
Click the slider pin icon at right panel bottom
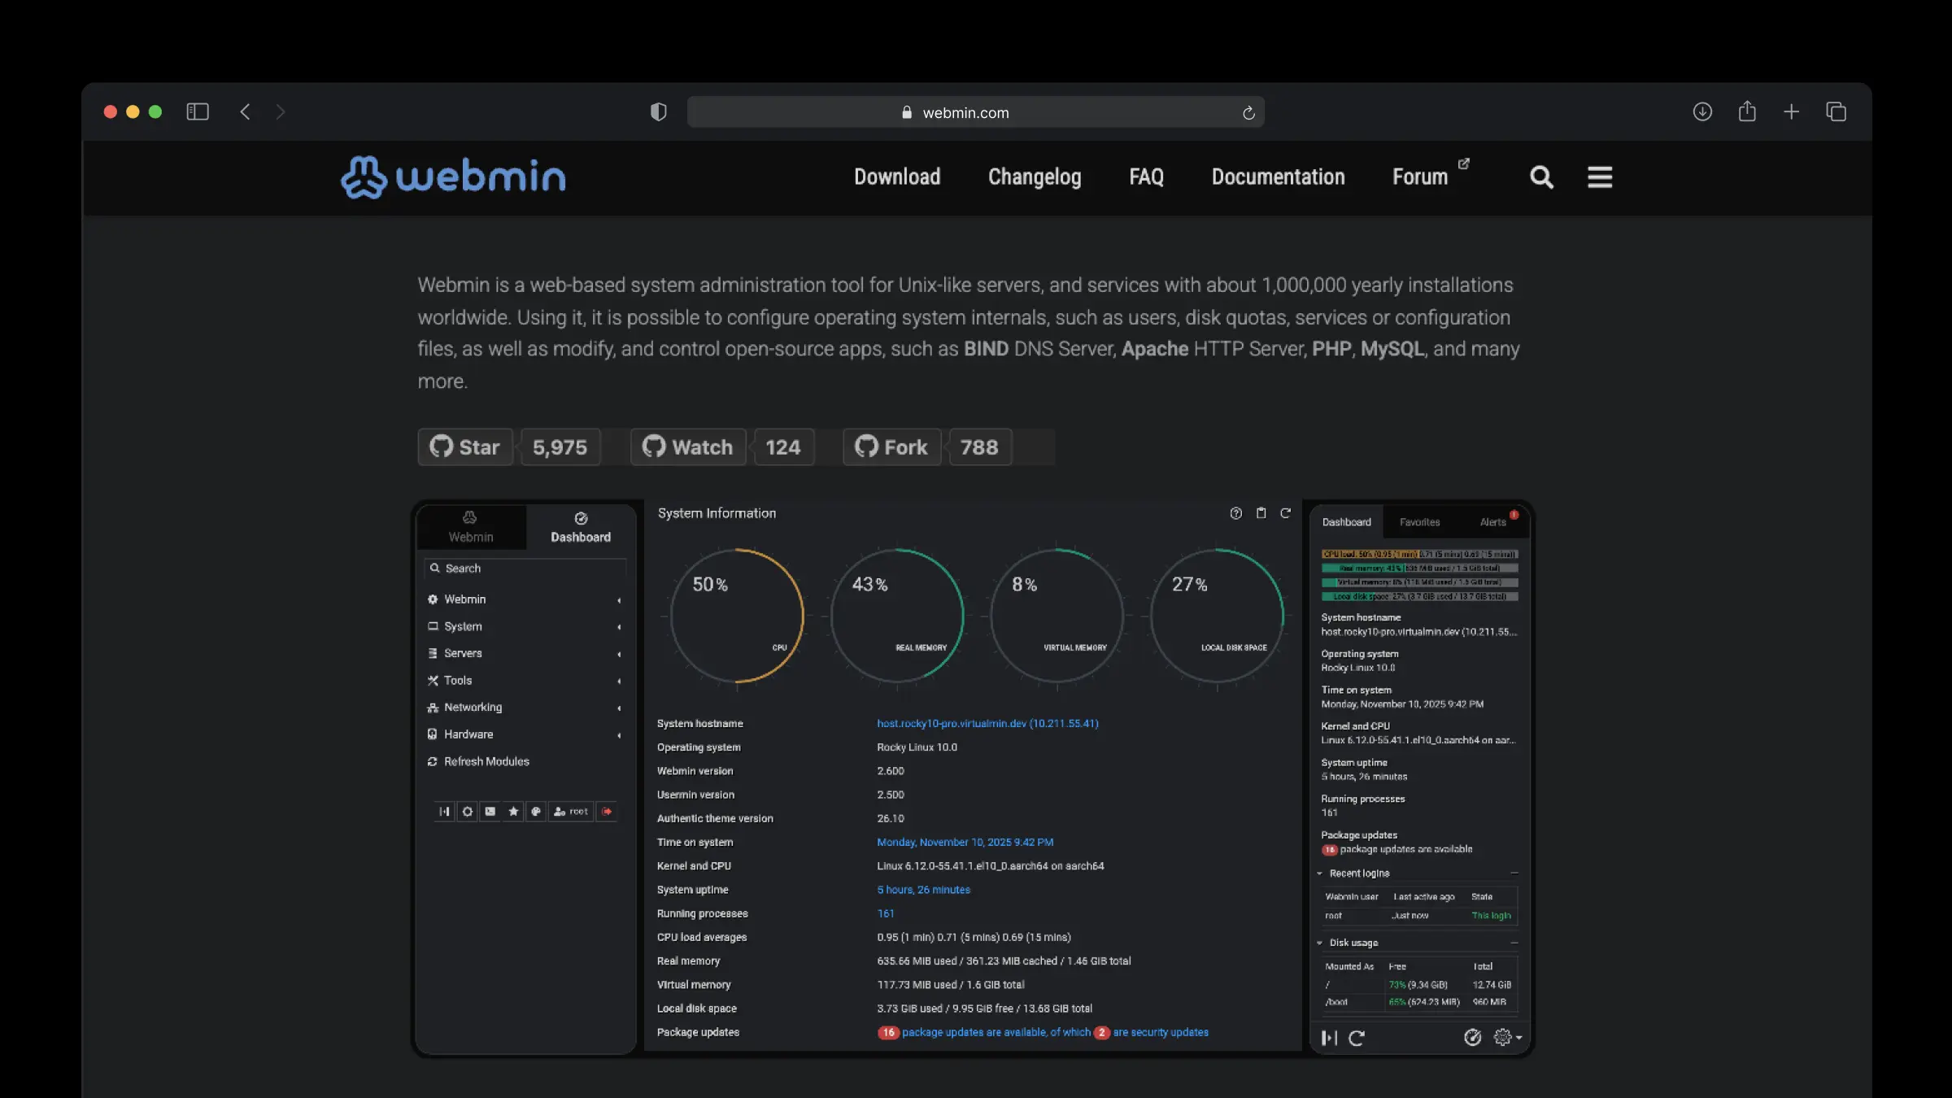(1329, 1038)
